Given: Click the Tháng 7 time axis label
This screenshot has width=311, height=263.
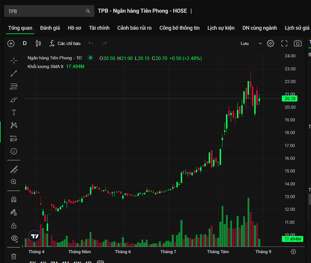Looking at the screenshot, I should pos(168,252).
